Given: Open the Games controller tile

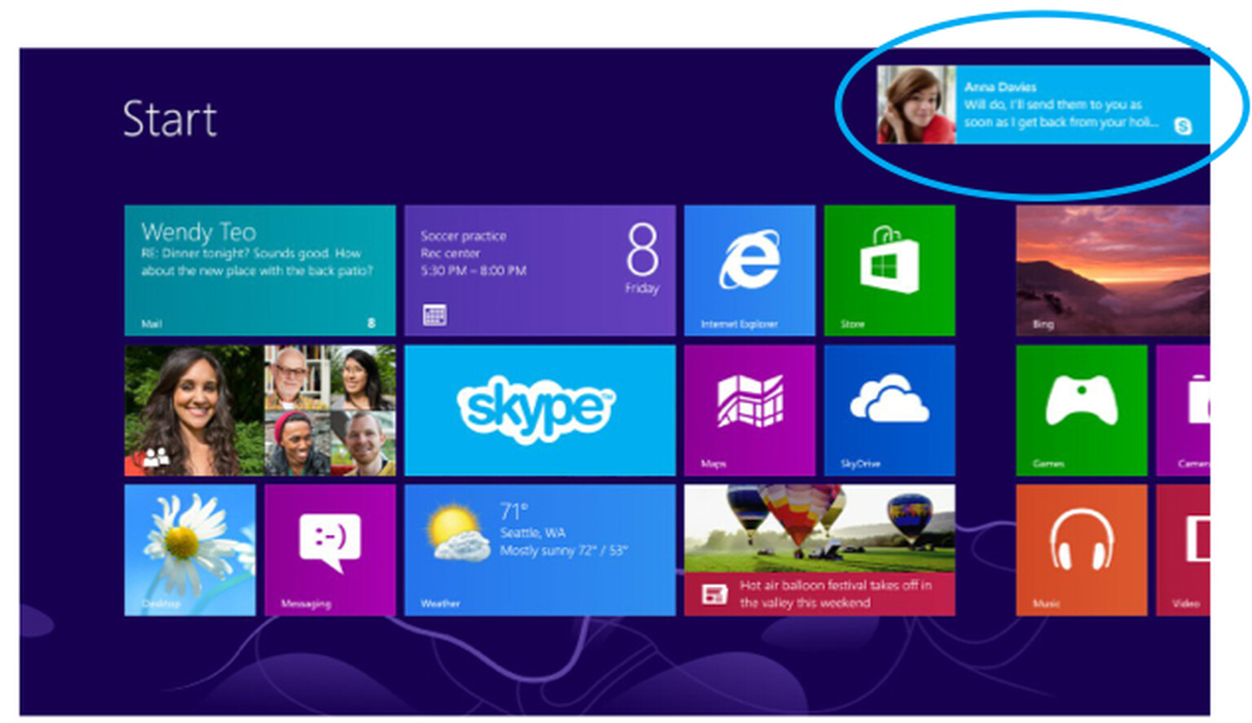Looking at the screenshot, I should pos(1081,410).
